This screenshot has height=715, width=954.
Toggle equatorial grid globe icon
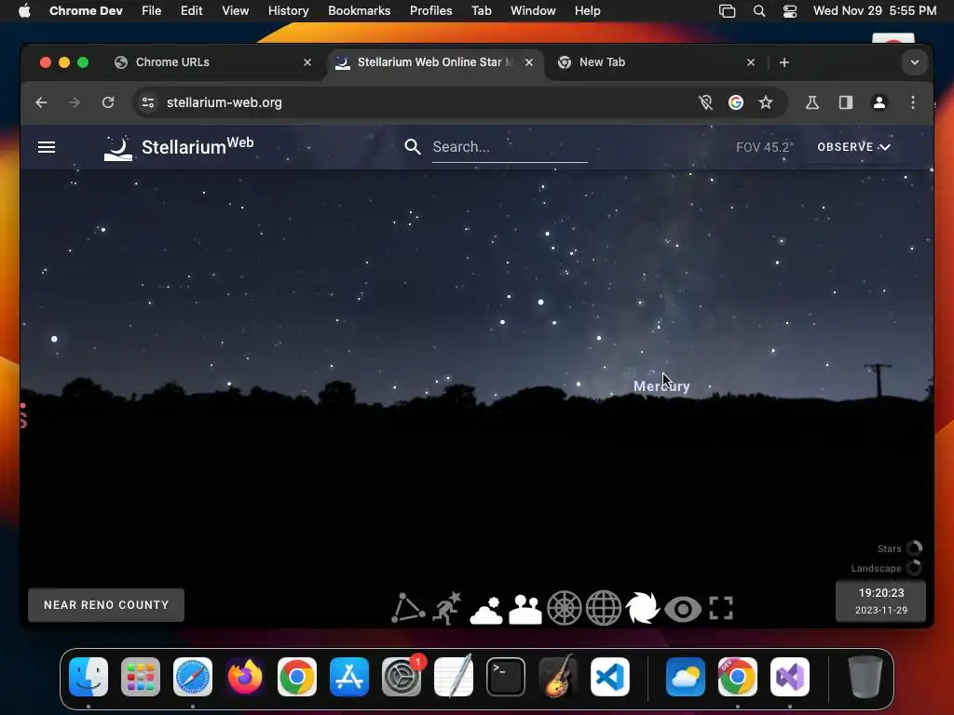(603, 608)
